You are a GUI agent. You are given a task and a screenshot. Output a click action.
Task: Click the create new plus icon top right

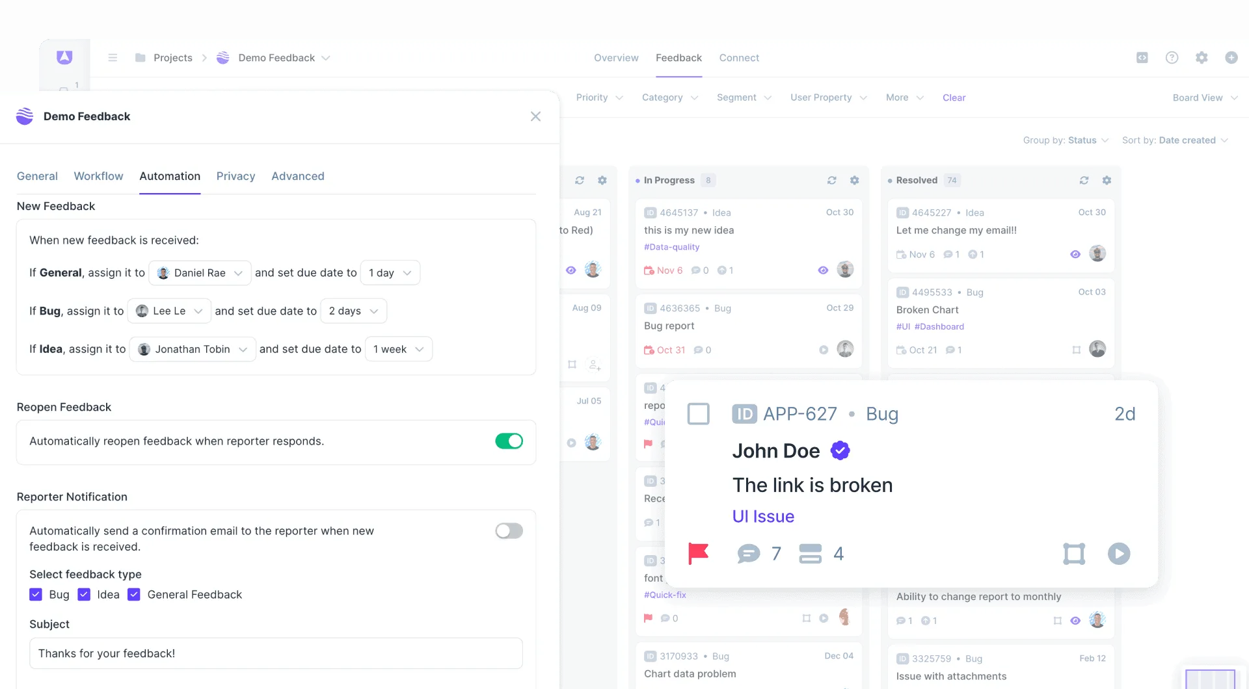[1231, 57]
